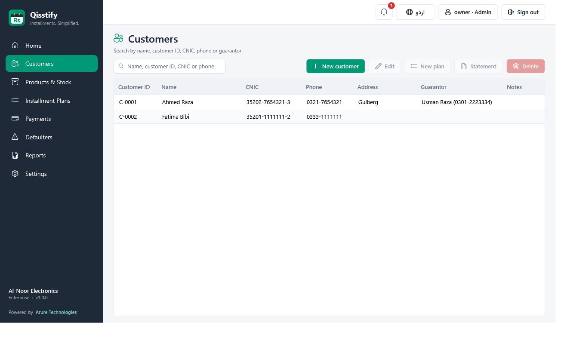Click the Defaulters warning triangle icon
The height and width of the screenshot is (338, 561).
pos(15,137)
